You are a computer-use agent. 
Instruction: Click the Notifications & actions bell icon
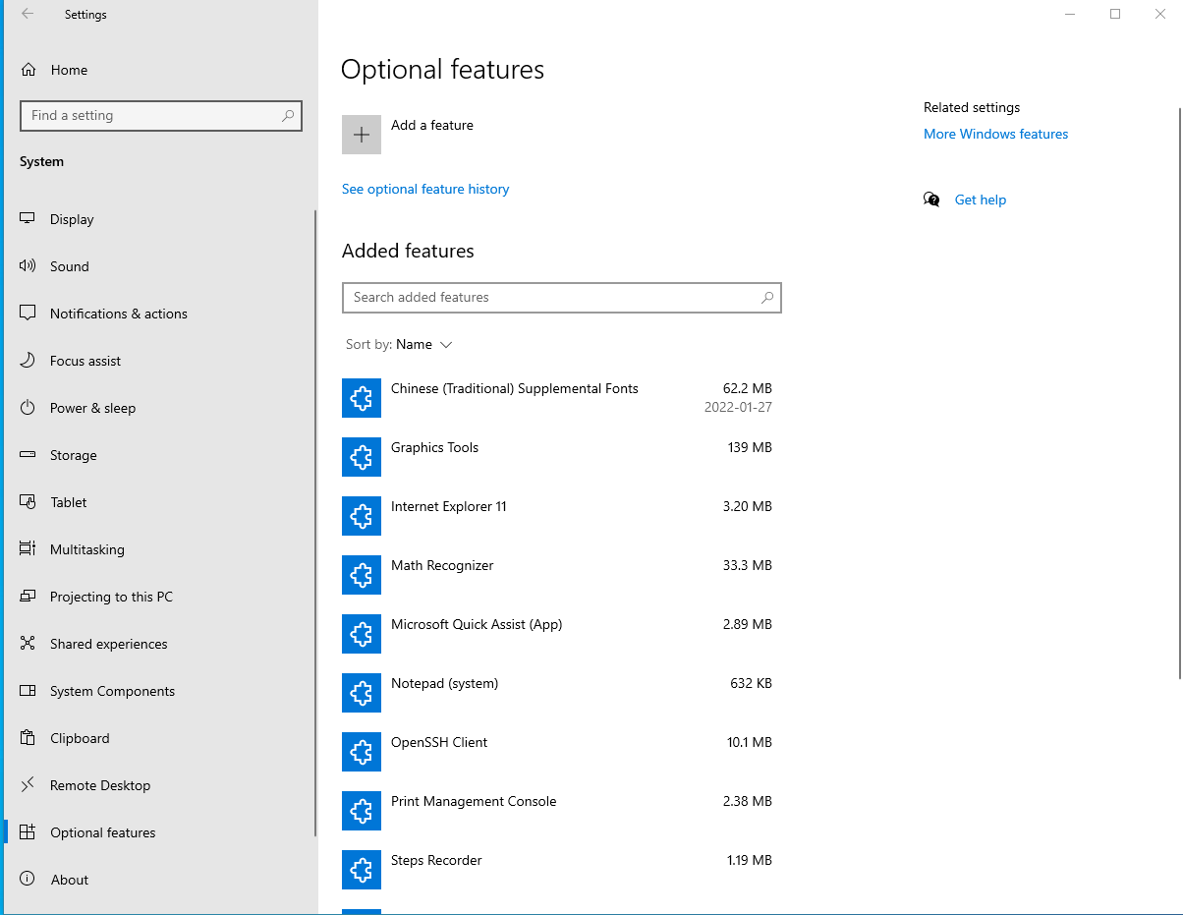(x=27, y=313)
